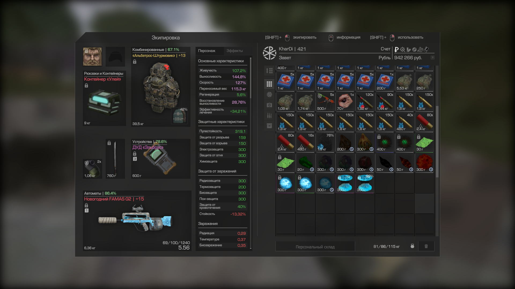The height and width of the screenshot is (289, 515).
Task: Select the injector gun item 500 г
Action: [x=325, y=102]
